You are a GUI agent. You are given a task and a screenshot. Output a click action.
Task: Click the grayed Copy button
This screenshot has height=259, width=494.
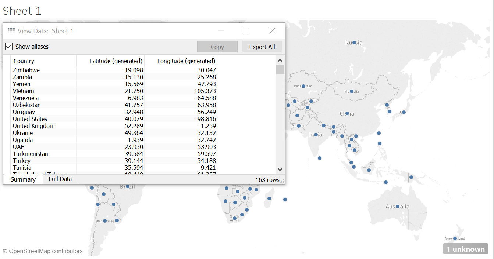(217, 47)
